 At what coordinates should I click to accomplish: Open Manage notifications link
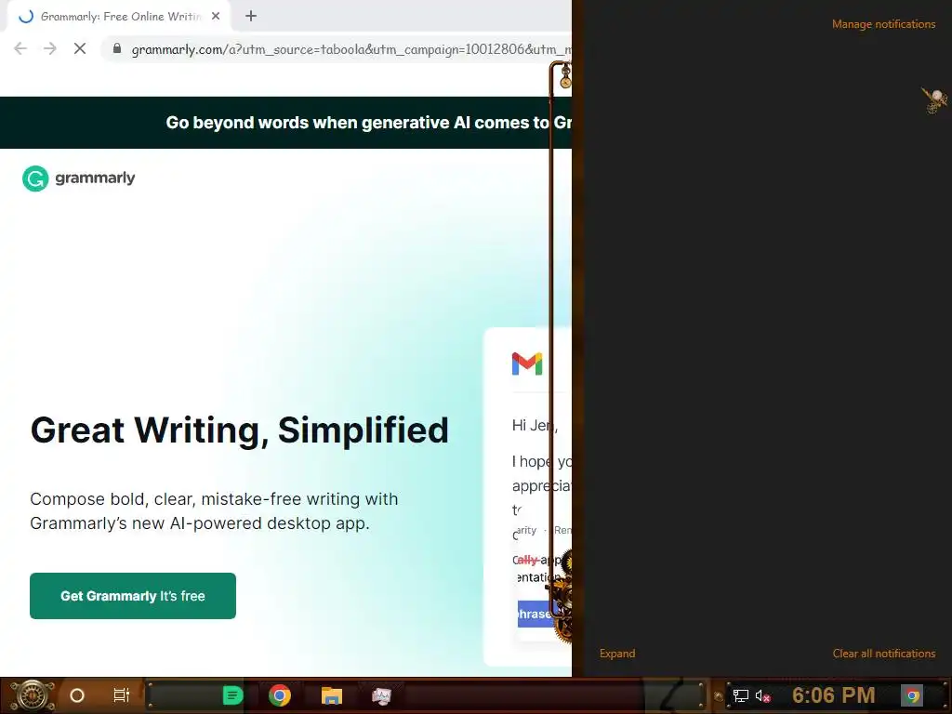click(883, 24)
